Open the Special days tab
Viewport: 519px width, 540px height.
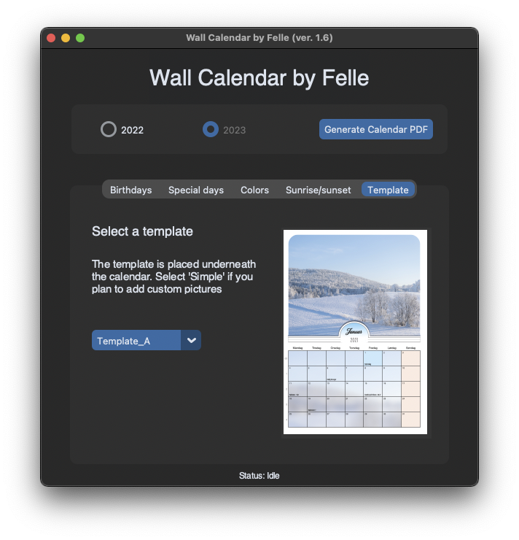pos(196,190)
